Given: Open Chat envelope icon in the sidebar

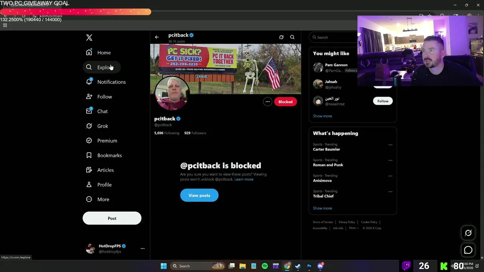Looking at the screenshot, I should tap(89, 111).
